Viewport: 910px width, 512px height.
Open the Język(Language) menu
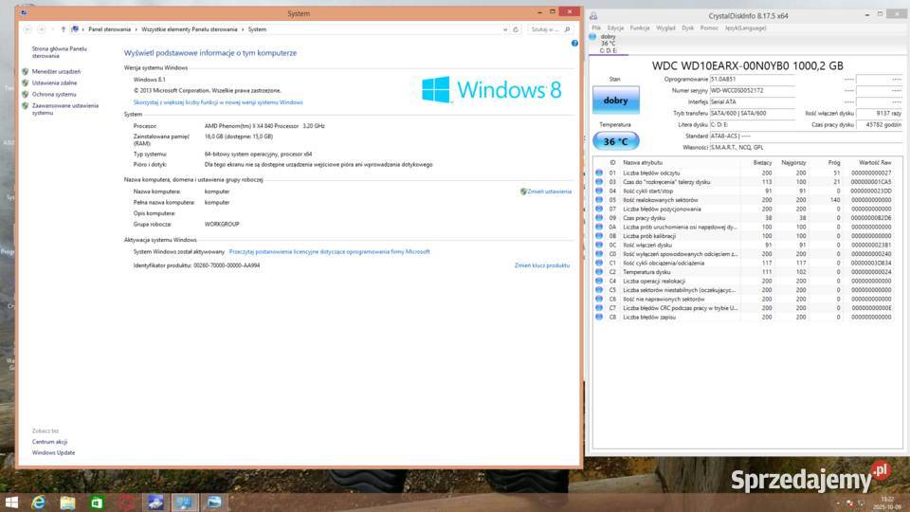click(x=745, y=27)
